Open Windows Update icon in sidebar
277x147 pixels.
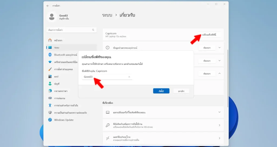coord(50,120)
